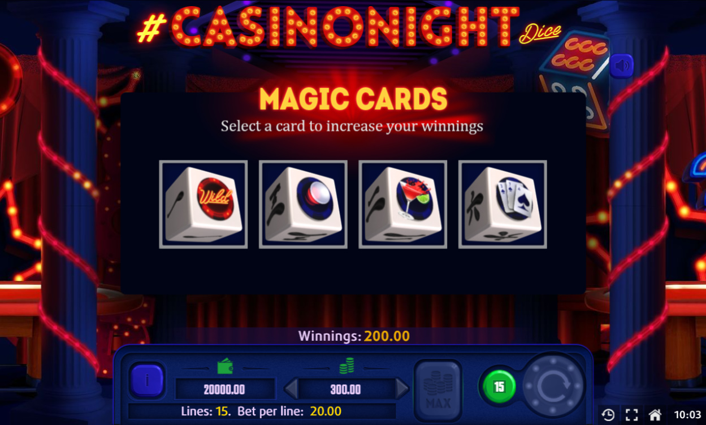Spin the reels with circular arrow button
The height and width of the screenshot is (425, 706).
click(552, 387)
